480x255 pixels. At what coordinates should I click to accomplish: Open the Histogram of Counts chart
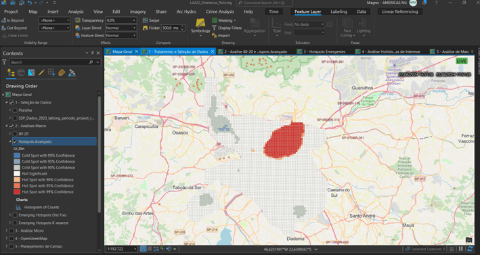41,207
